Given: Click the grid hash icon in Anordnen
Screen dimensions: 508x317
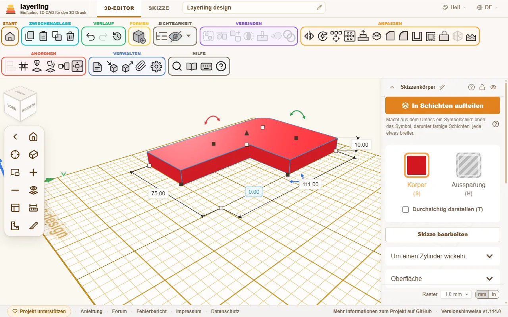Looking at the screenshot, I should pyautogui.click(x=23, y=66).
